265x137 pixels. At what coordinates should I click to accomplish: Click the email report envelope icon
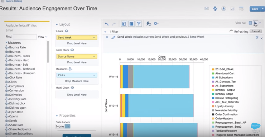(x=206, y=8)
